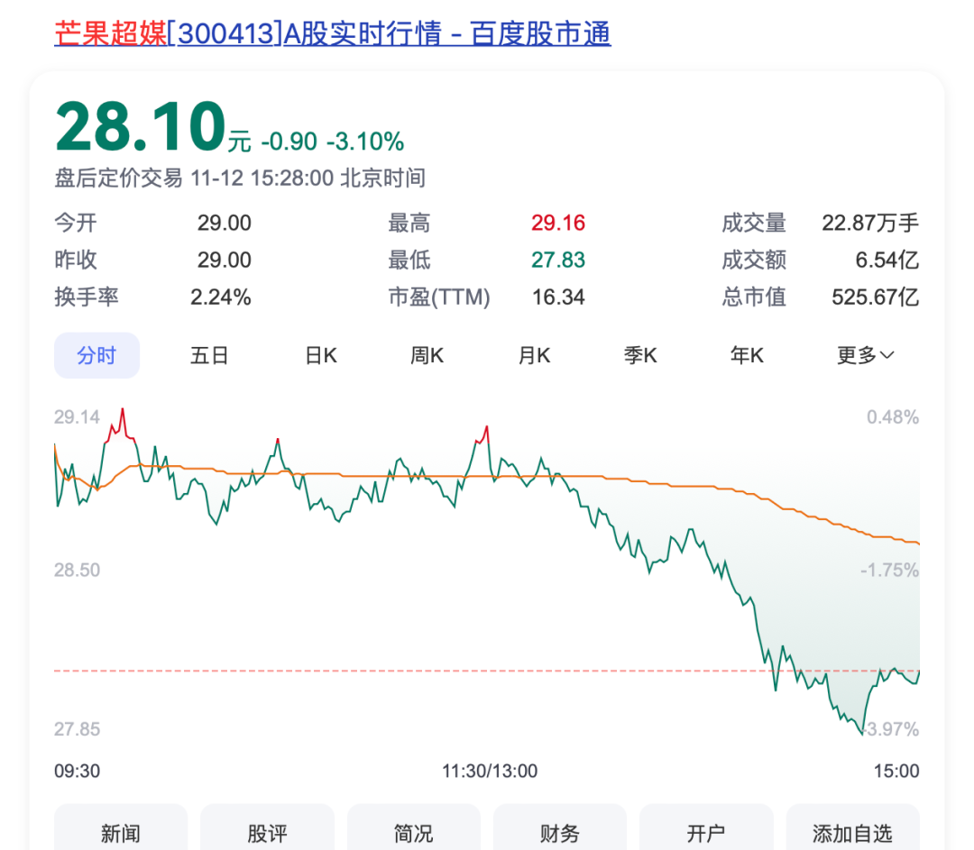Viewport: 974px width, 850px height.
Task: Click the 27.83 最低 price value
Action: pos(557,260)
